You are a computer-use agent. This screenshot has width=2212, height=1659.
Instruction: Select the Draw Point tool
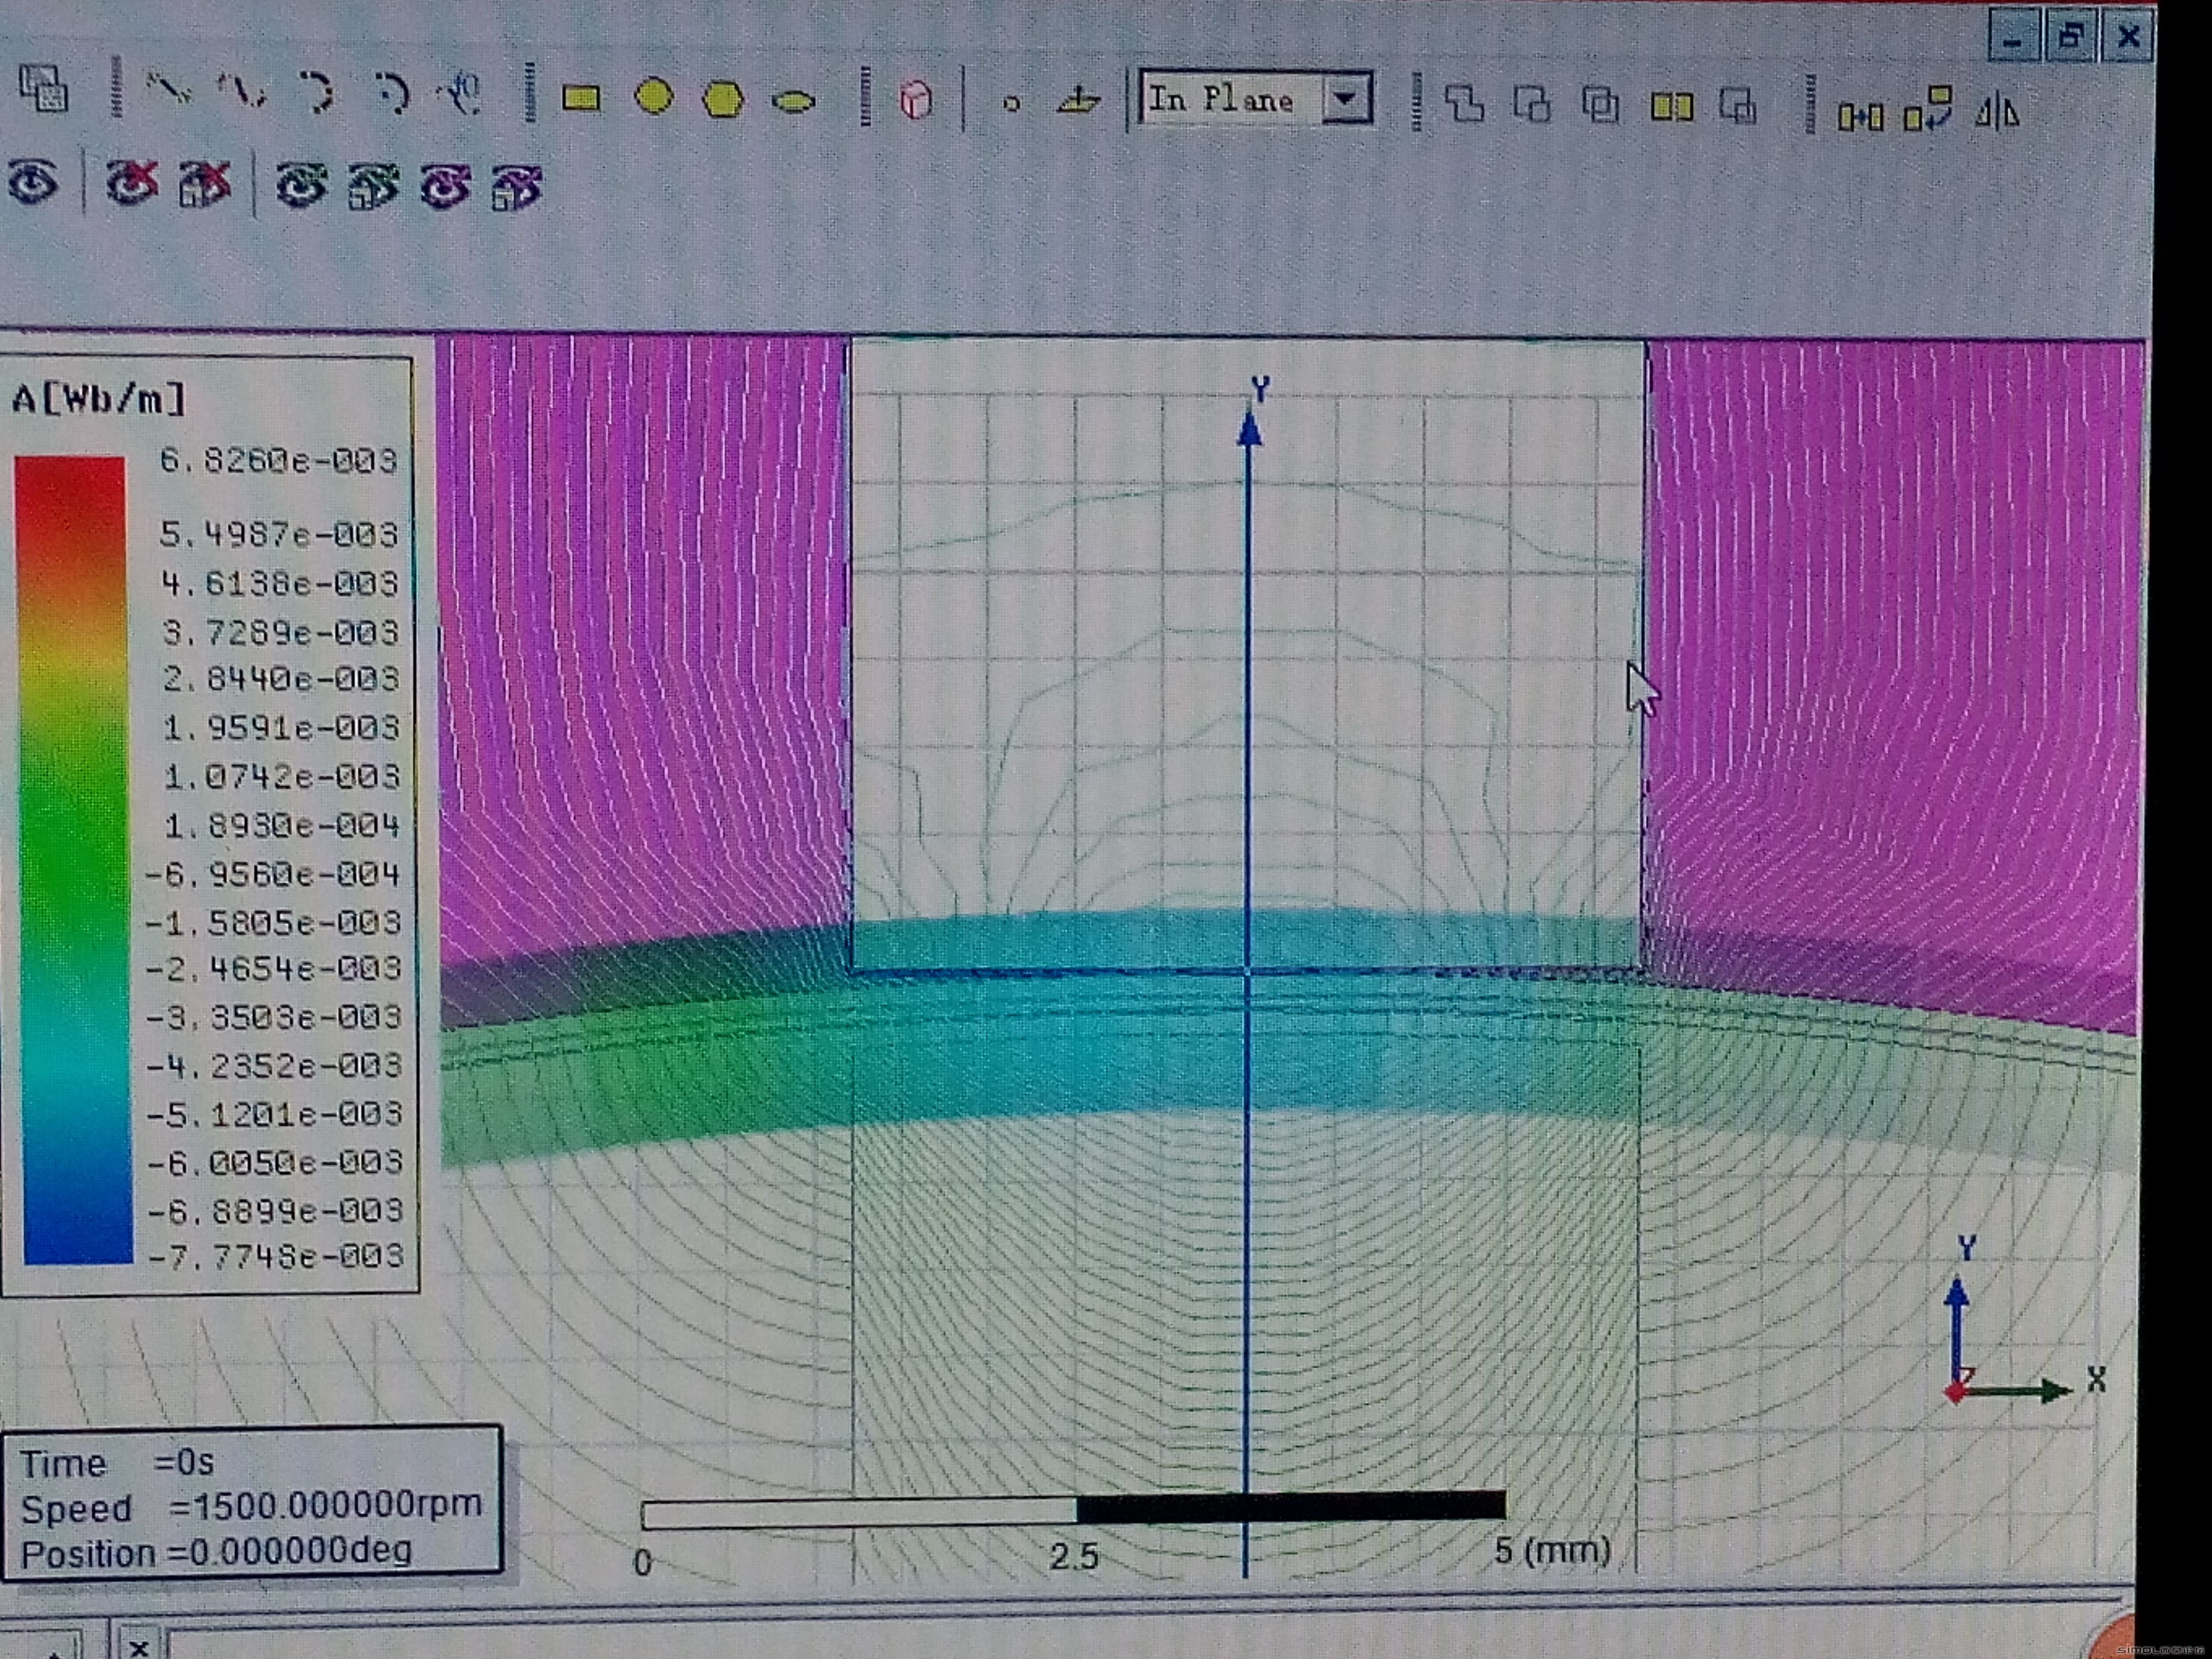tap(1011, 103)
